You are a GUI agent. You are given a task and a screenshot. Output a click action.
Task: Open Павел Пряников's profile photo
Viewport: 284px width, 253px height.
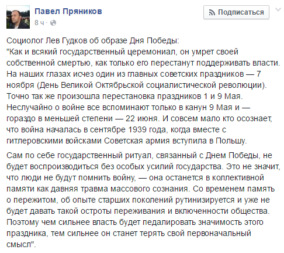[18, 17]
